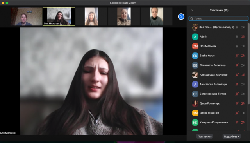Click main speaker video of Оля Мельник
This screenshot has height=143, width=250.
pyautogui.click(x=91, y=81)
